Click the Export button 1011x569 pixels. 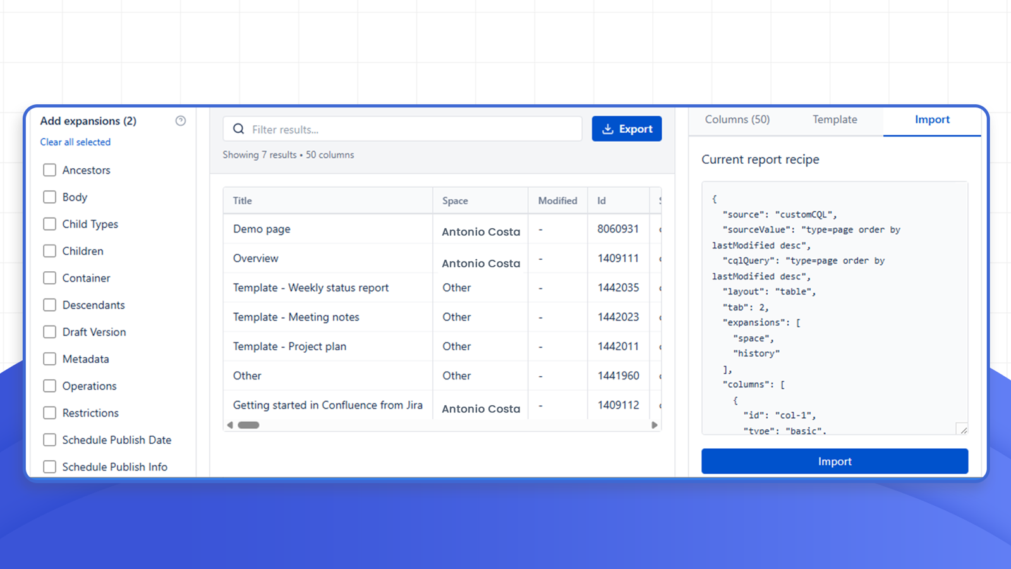(626, 128)
